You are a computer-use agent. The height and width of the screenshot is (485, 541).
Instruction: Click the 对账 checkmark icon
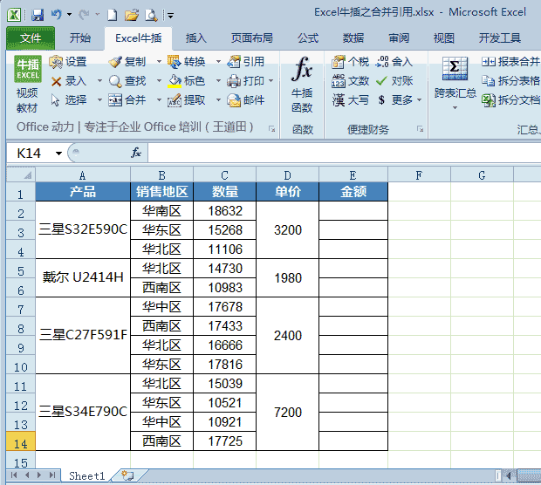click(381, 81)
